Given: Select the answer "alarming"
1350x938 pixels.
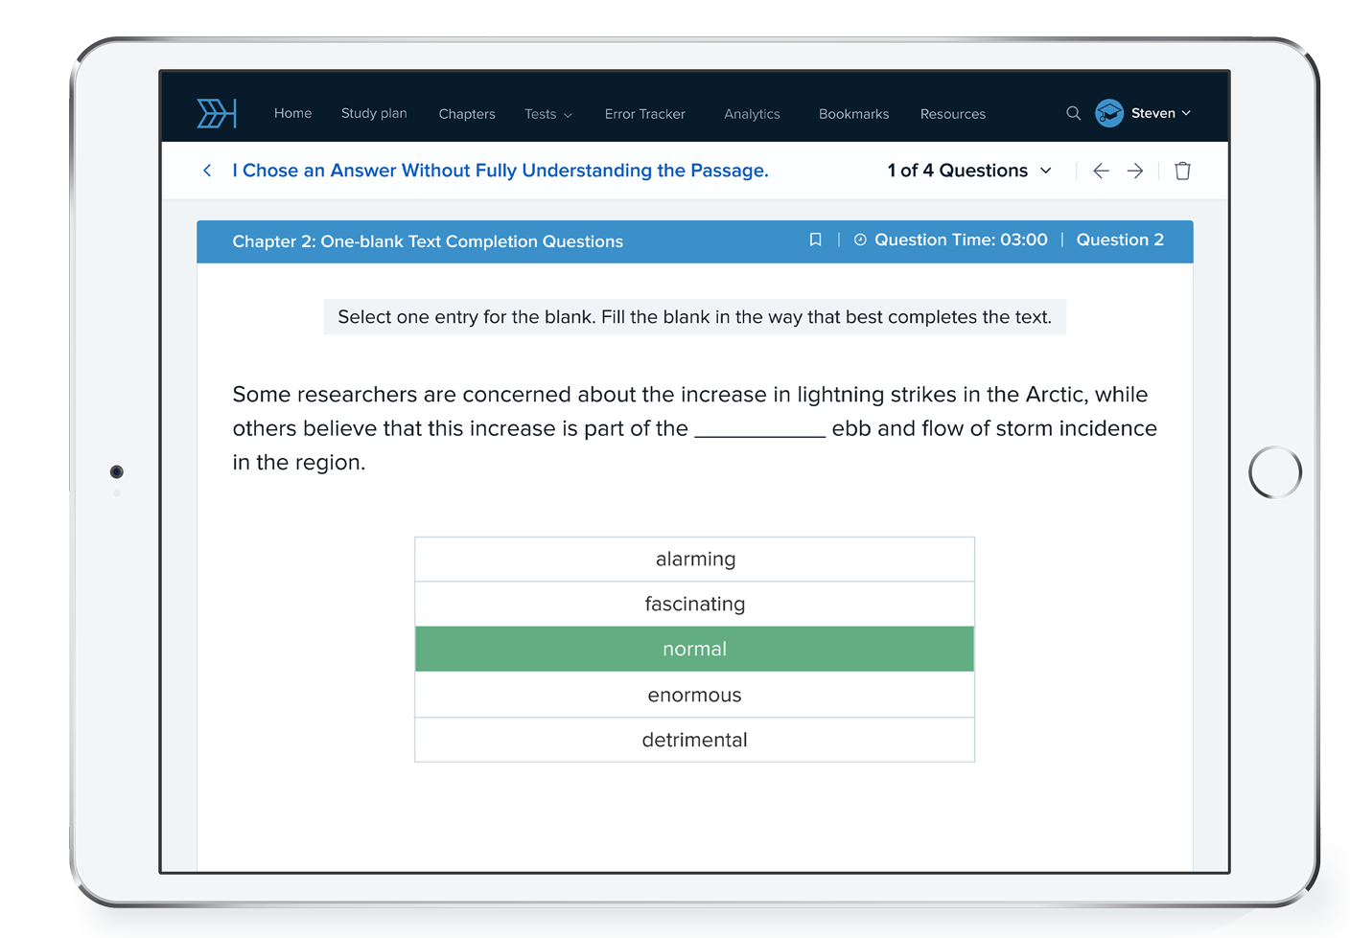Looking at the screenshot, I should pos(694,560).
